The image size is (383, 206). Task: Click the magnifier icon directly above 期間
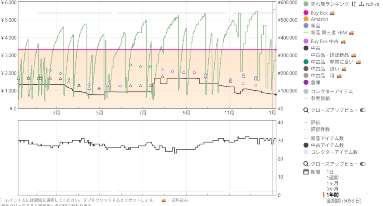pos(306,164)
